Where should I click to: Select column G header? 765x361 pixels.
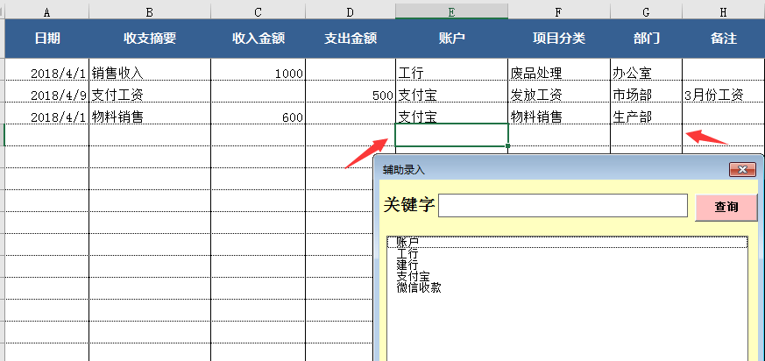click(x=646, y=12)
